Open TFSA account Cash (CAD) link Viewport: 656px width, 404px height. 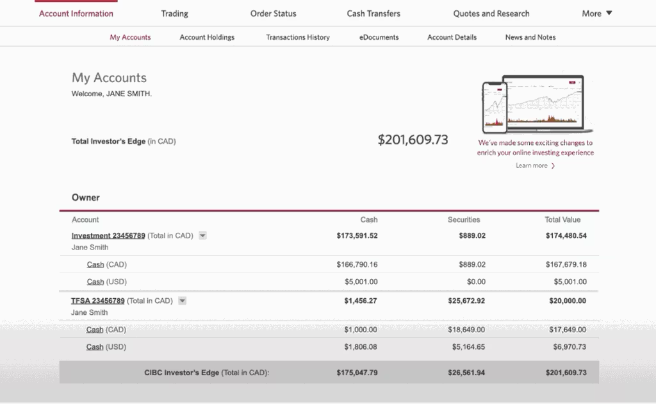coord(95,330)
